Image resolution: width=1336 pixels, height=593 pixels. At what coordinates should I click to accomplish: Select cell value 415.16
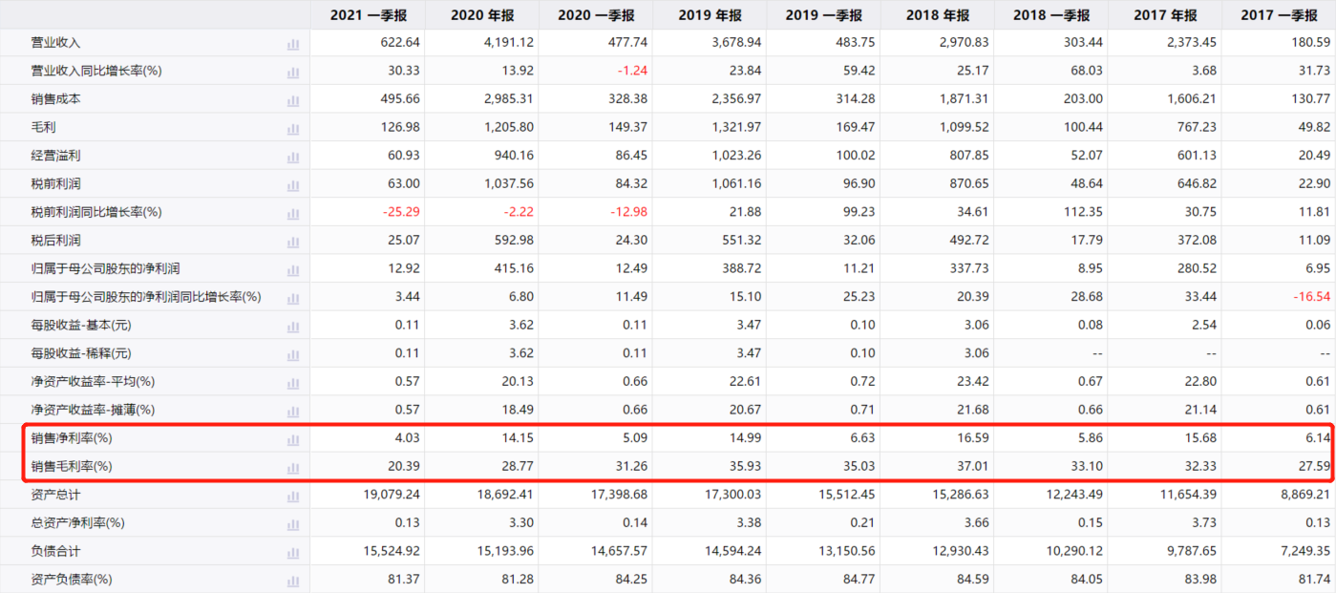(514, 268)
